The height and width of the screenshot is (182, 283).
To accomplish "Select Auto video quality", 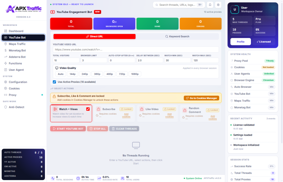I will point(61,74).
